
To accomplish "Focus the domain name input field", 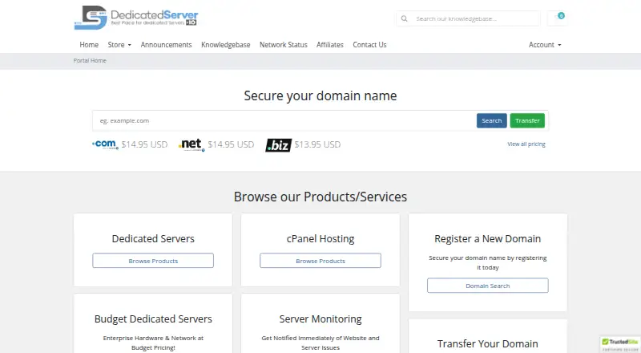I will (284, 121).
